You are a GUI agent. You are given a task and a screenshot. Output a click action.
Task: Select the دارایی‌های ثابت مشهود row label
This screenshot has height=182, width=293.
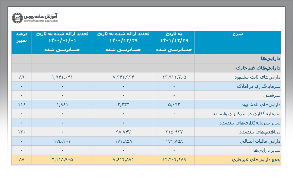(x=258, y=77)
